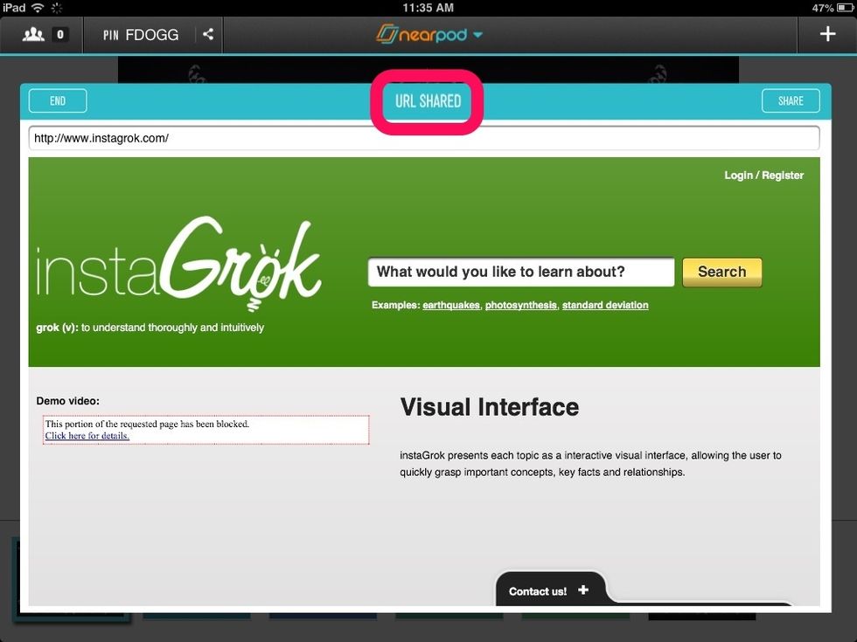The image size is (857, 642).
Task: Click the standard deviation example link
Action: point(604,305)
